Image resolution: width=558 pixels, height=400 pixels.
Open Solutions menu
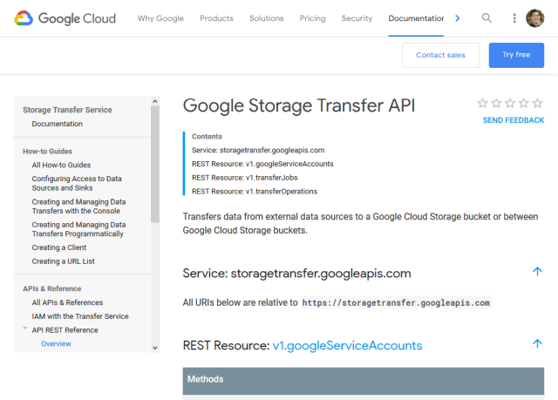[x=267, y=18]
